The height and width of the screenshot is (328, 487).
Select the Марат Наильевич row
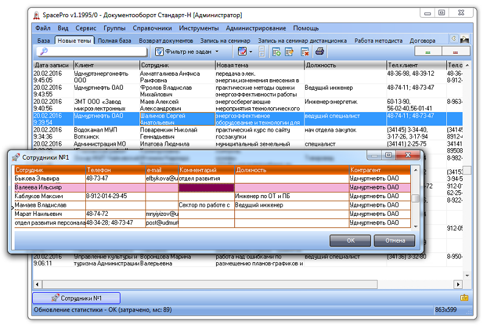point(212,214)
